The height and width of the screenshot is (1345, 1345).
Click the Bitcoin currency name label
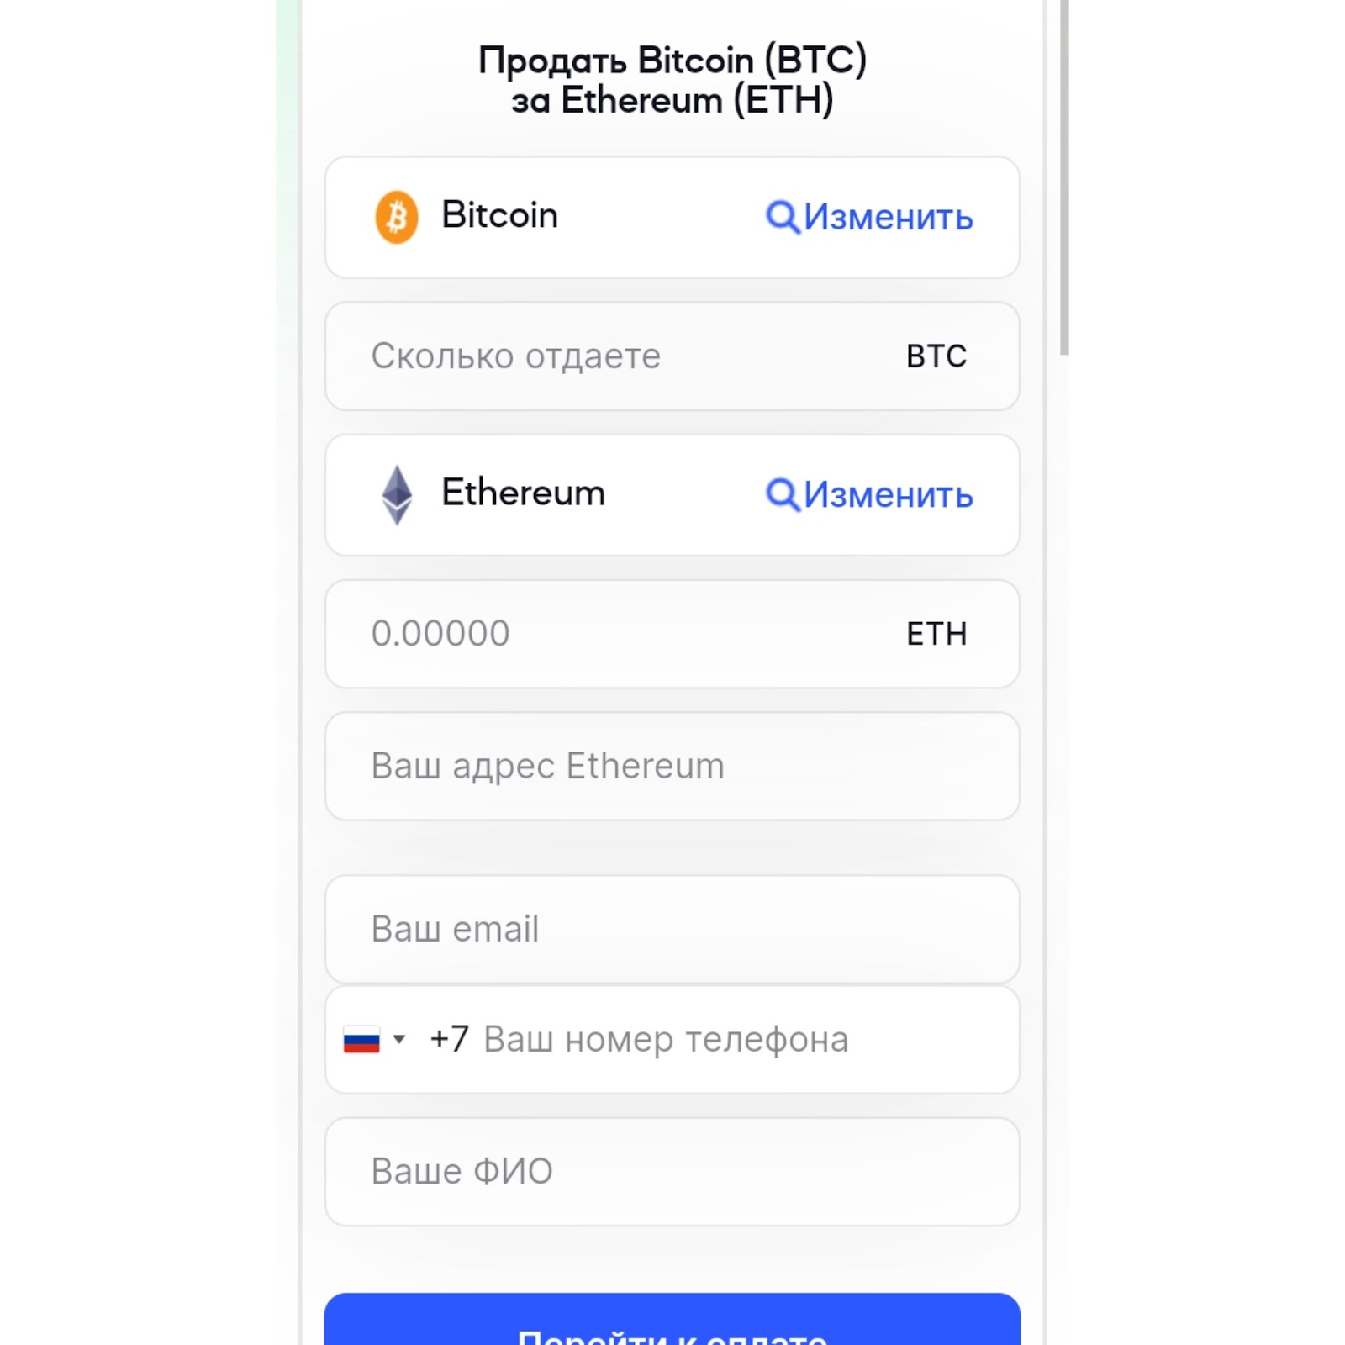(x=499, y=215)
